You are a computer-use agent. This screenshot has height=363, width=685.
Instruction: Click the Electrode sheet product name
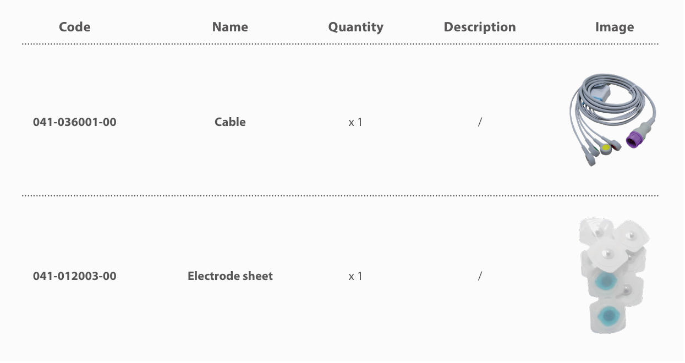230,276
